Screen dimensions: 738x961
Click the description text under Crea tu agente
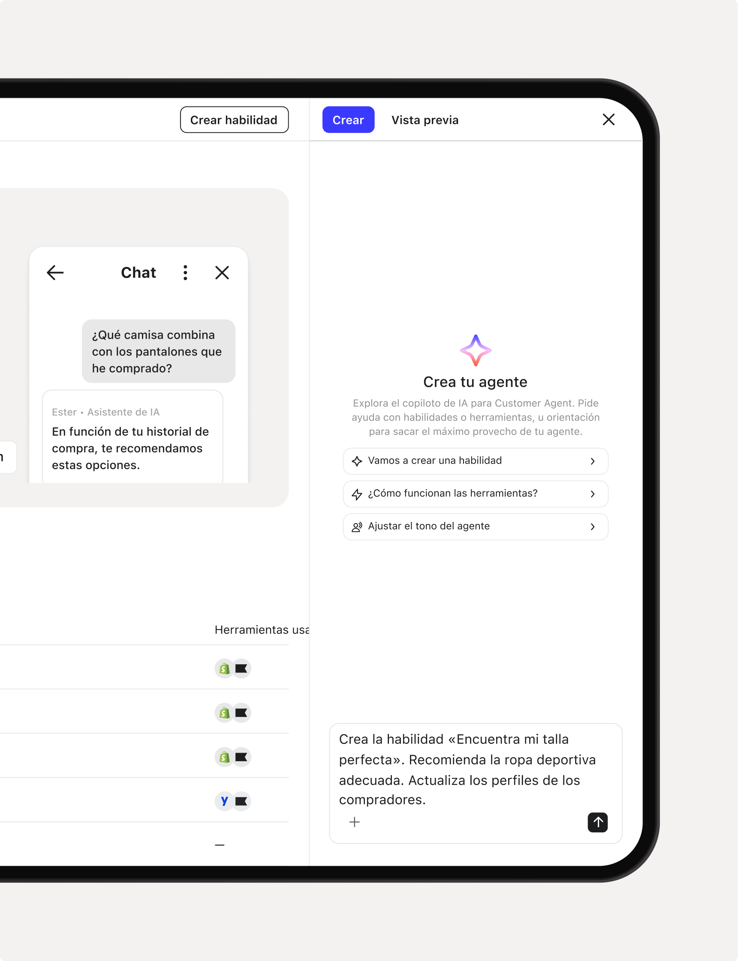click(476, 417)
